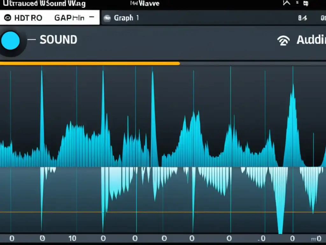326x245 pixels.
Task: Click the small icon before Graph 1
Action: pos(107,18)
